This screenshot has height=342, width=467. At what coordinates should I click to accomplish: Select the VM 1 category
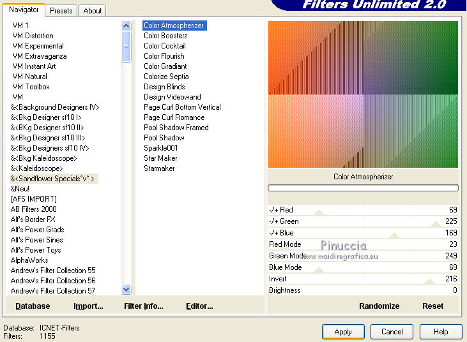point(20,26)
